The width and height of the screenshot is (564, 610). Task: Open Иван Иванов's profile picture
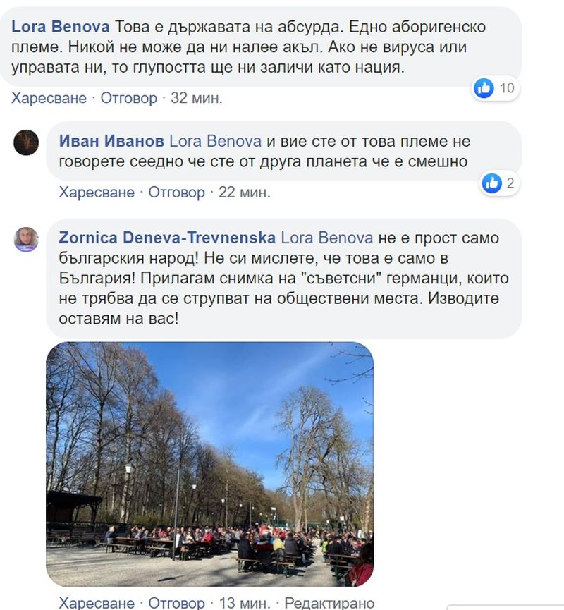(x=26, y=142)
